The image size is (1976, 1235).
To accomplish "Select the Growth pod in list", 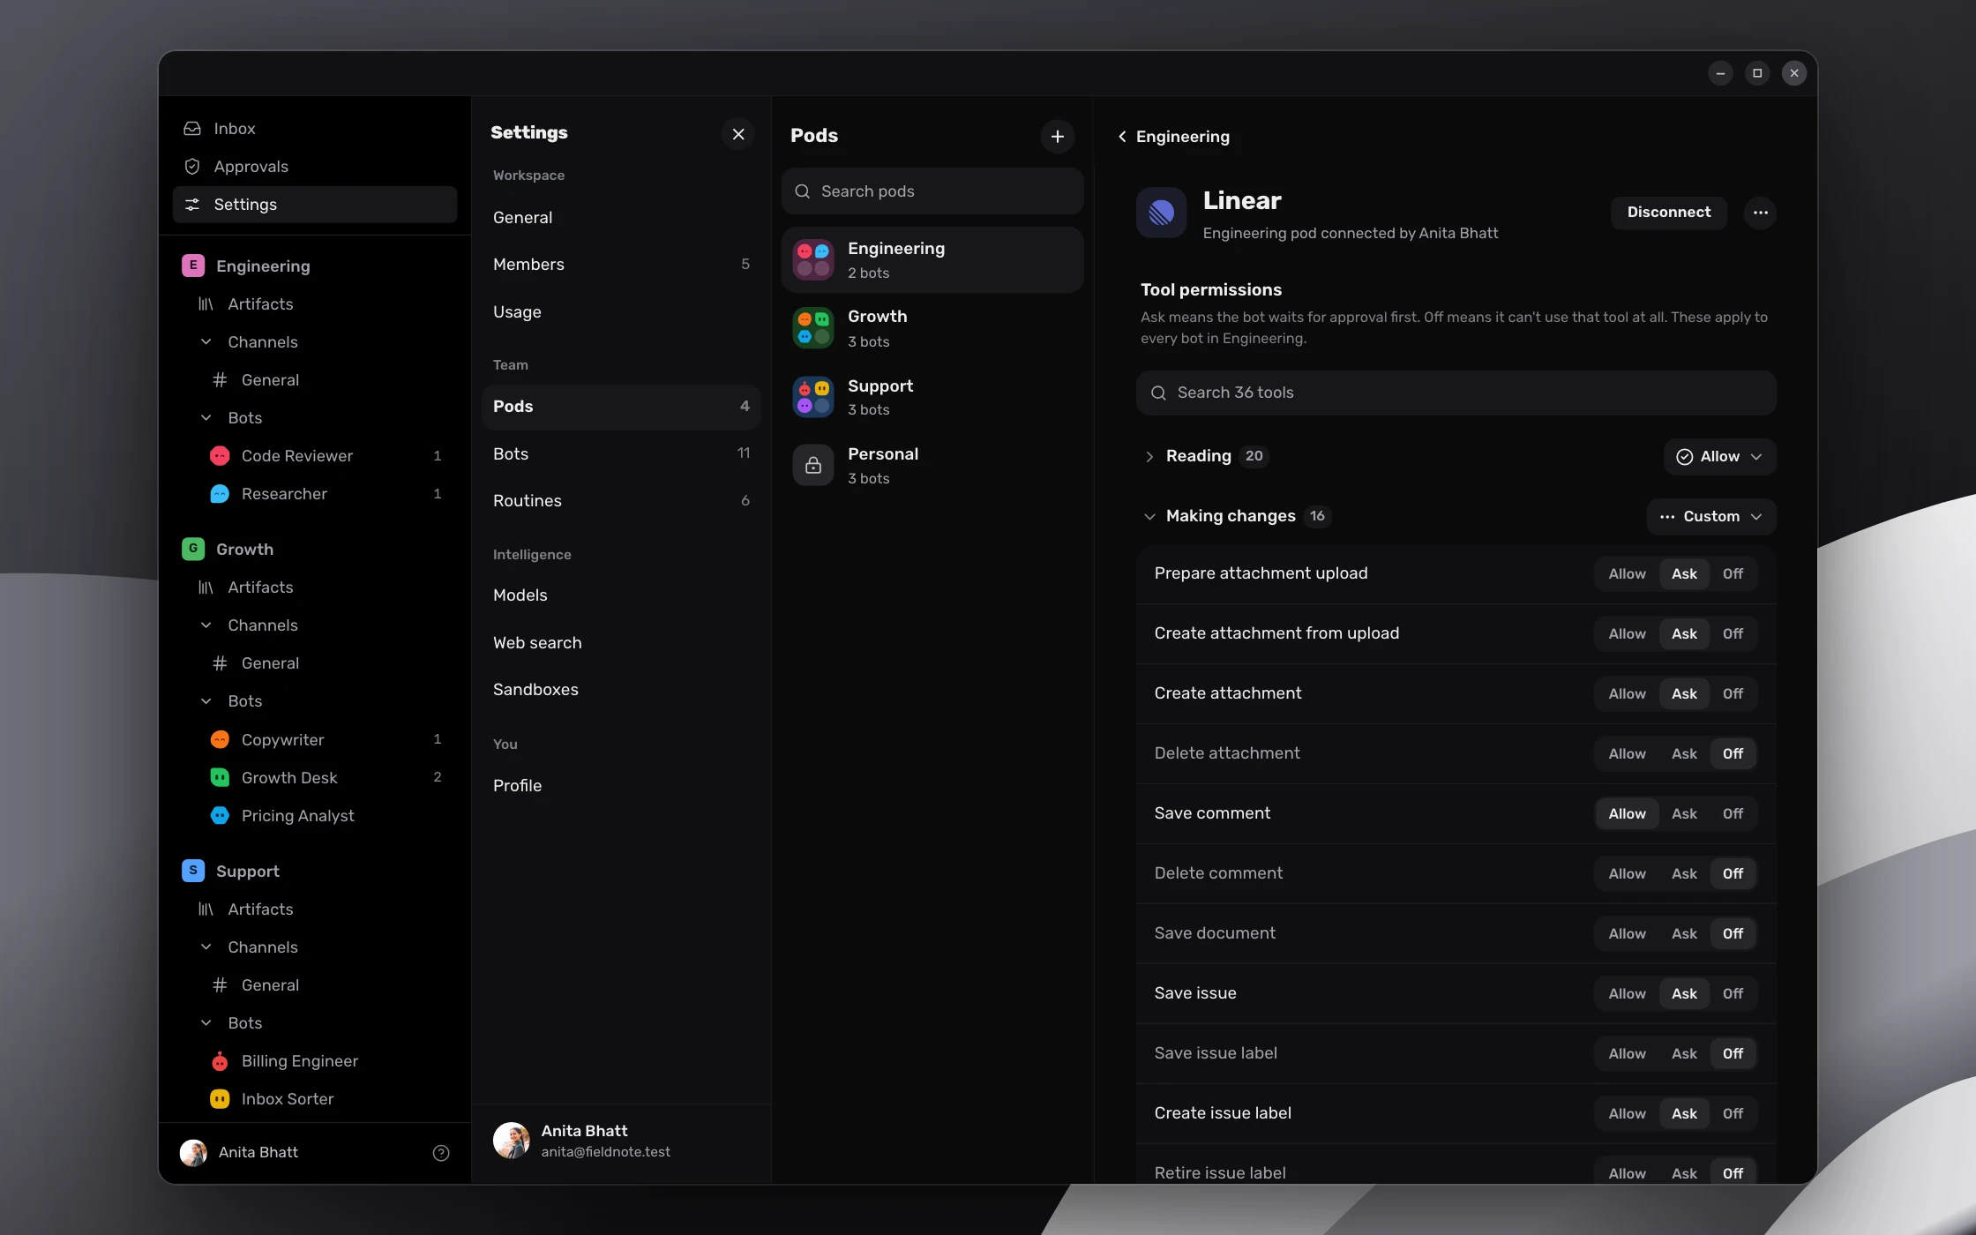I will point(932,328).
